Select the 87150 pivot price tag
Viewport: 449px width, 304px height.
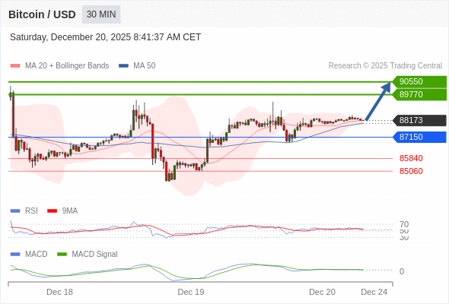tap(419, 137)
